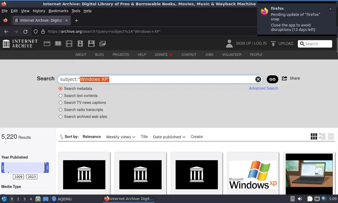Open the VOLUNTEER nav link
338x203 pixels.
coord(232,55)
